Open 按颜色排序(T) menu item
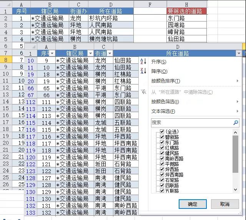The width and height of the screenshot is (246, 220). [x=166, y=81]
